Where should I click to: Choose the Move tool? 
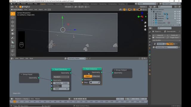13,22
